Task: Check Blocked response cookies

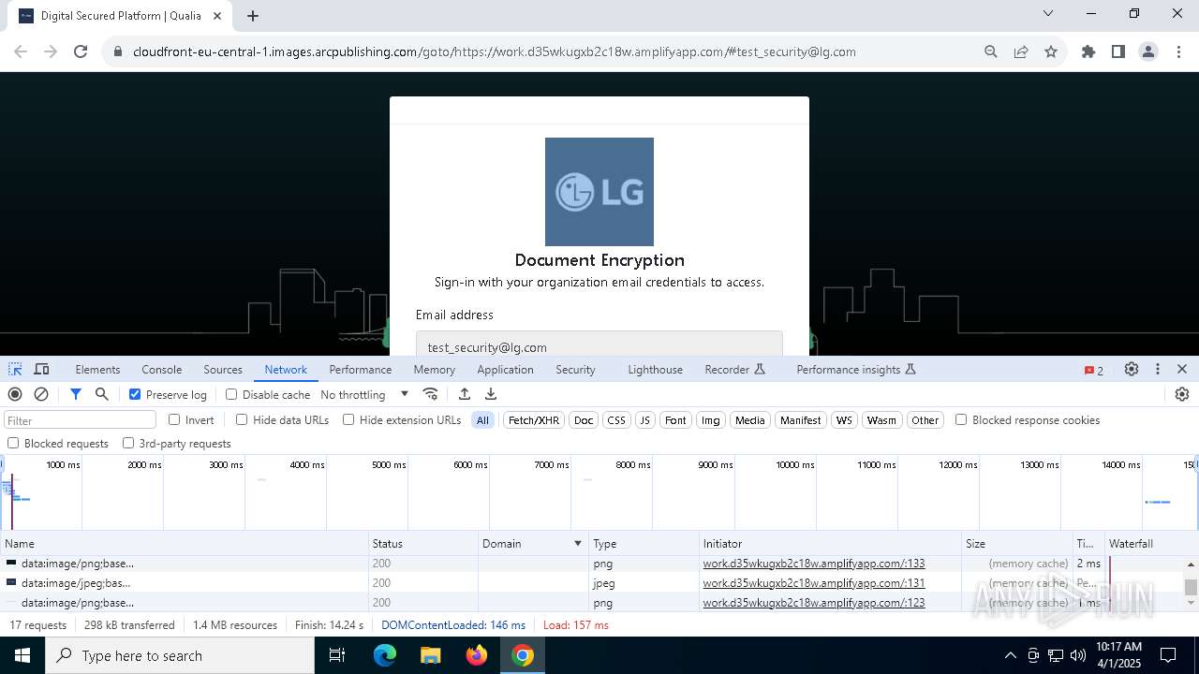Action: pyautogui.click(x=961, y=420)
